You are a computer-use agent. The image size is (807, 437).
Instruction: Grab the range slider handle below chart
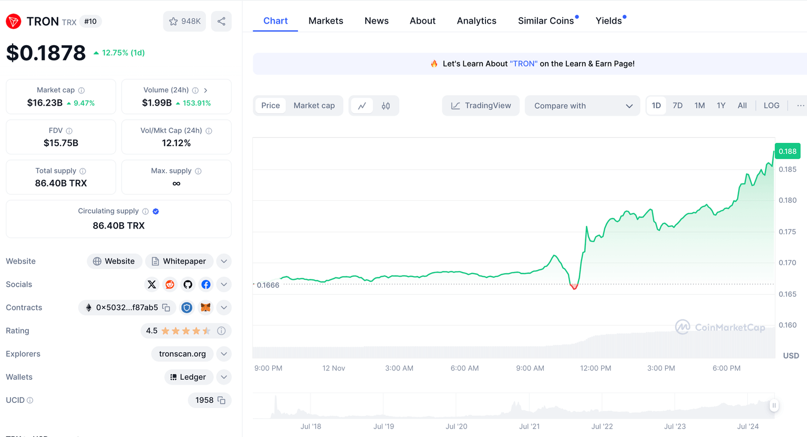[773, 405]
